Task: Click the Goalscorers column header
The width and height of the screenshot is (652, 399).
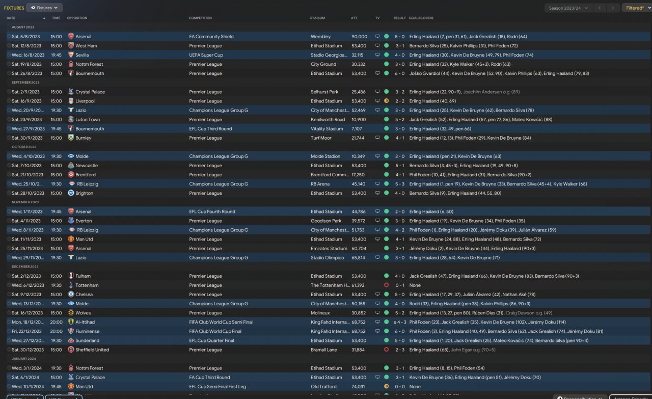Action: (421, 18)
